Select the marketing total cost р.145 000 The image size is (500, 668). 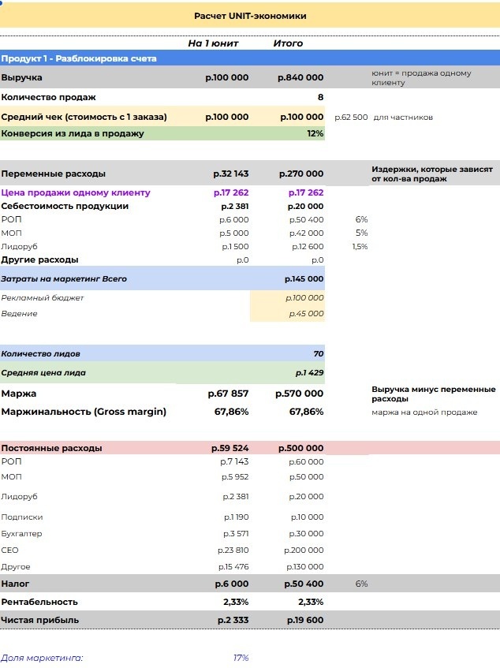(304, 278)
